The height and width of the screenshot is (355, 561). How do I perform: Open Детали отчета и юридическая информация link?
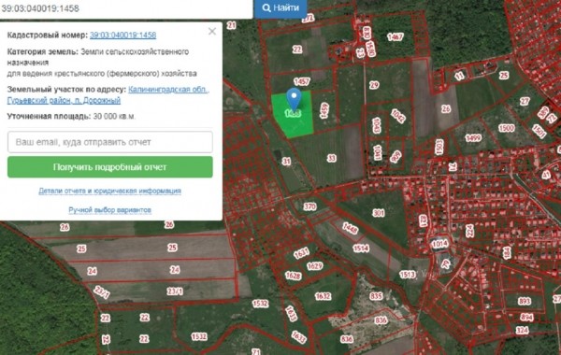[109, 191]
